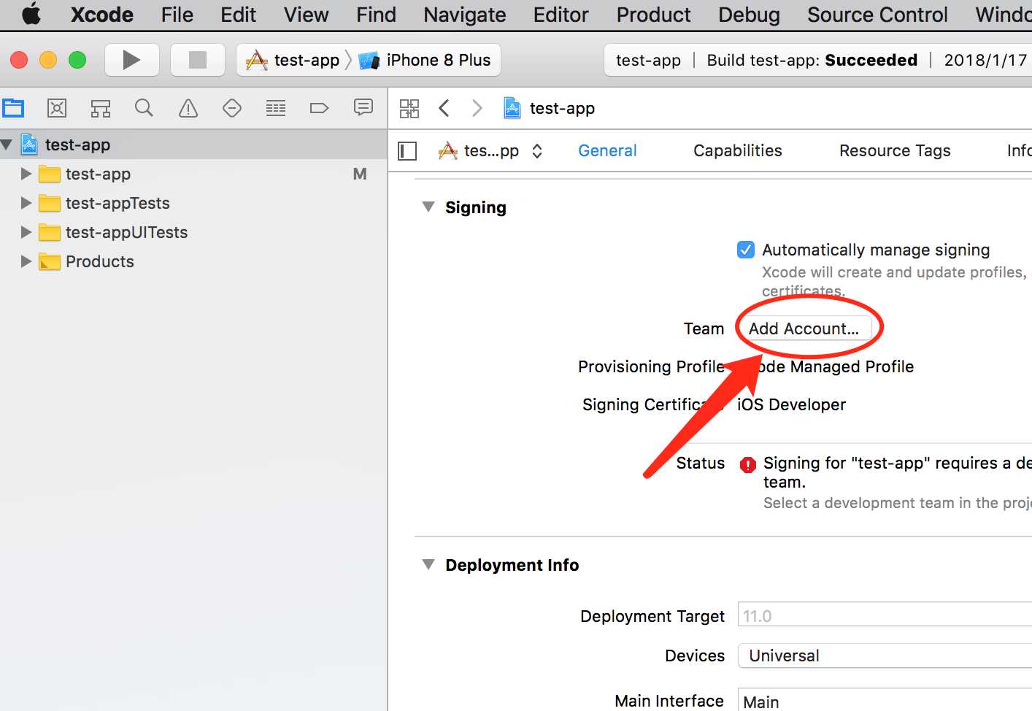
Task: Show the Breakpoint navigator
Action: tap(320, 109)
